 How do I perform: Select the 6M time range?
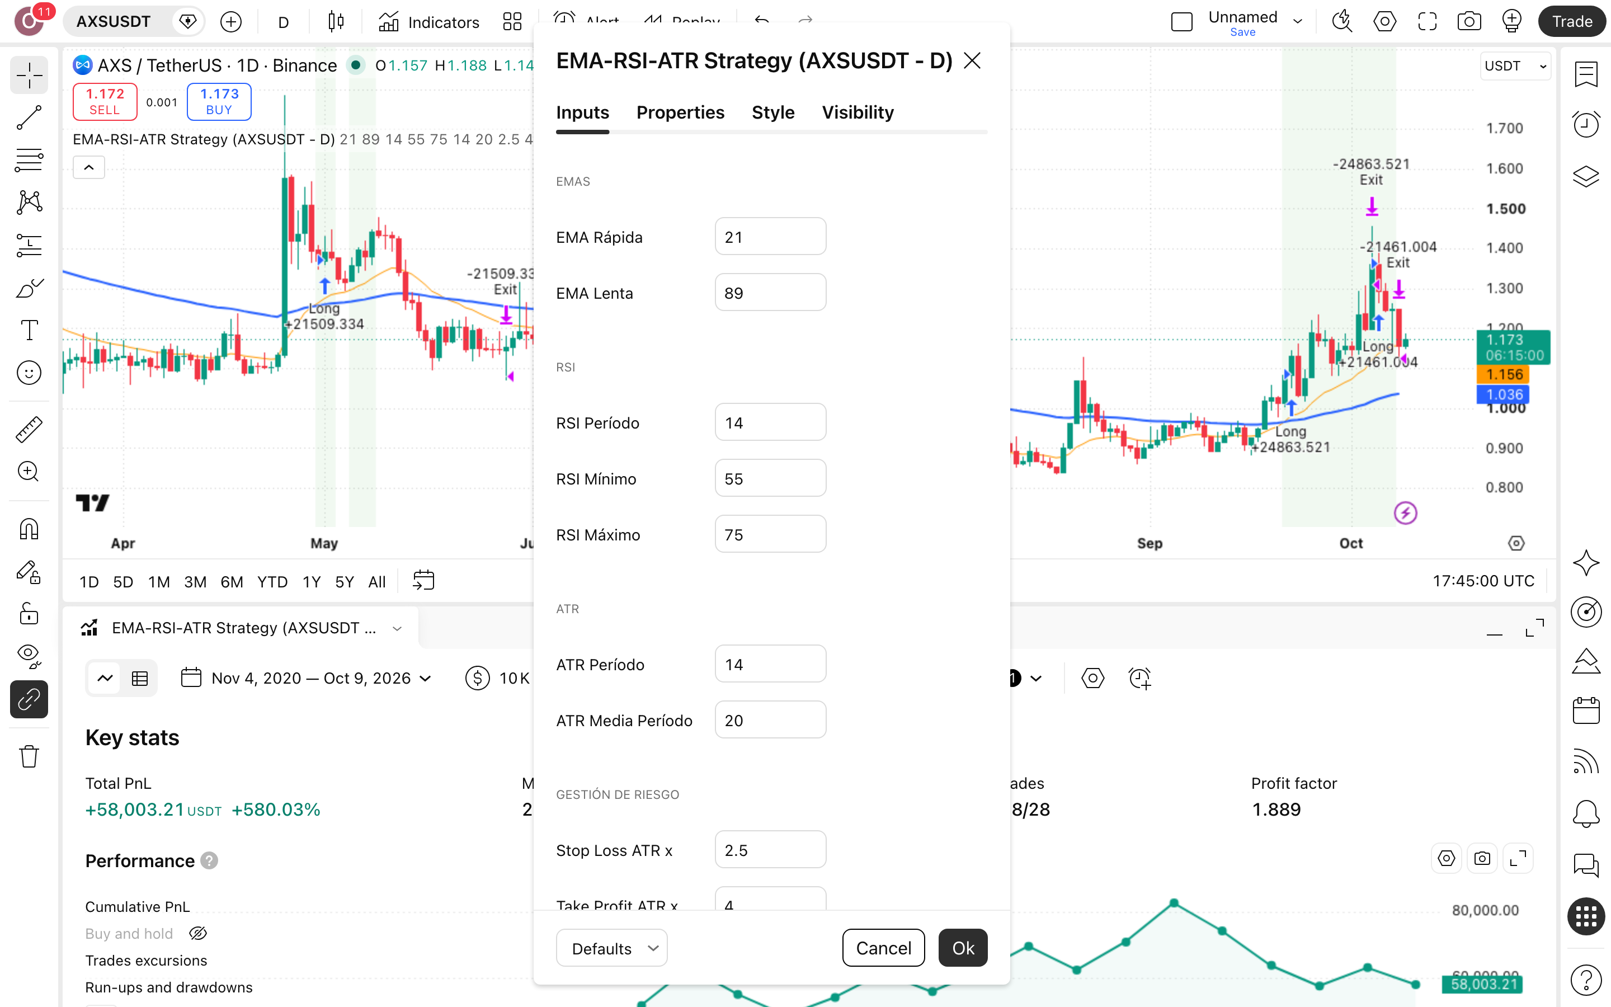tap(231, 582)
